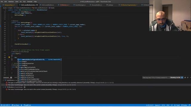Click the UTF-8 encoding status item
This screenshot has width=191, height=107.
point(163,105)
